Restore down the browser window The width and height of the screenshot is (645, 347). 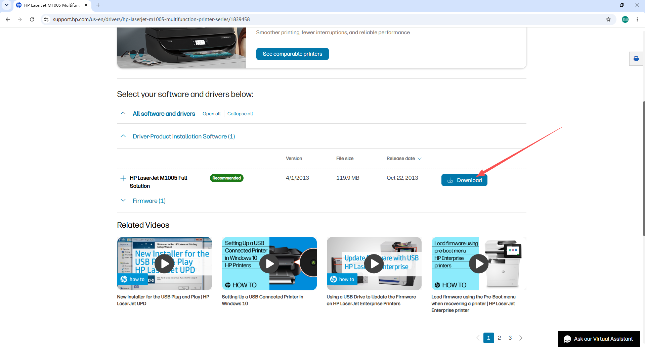click(x=622, y=5)
